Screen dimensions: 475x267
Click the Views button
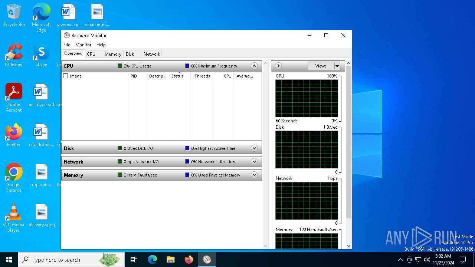(321, 66)
